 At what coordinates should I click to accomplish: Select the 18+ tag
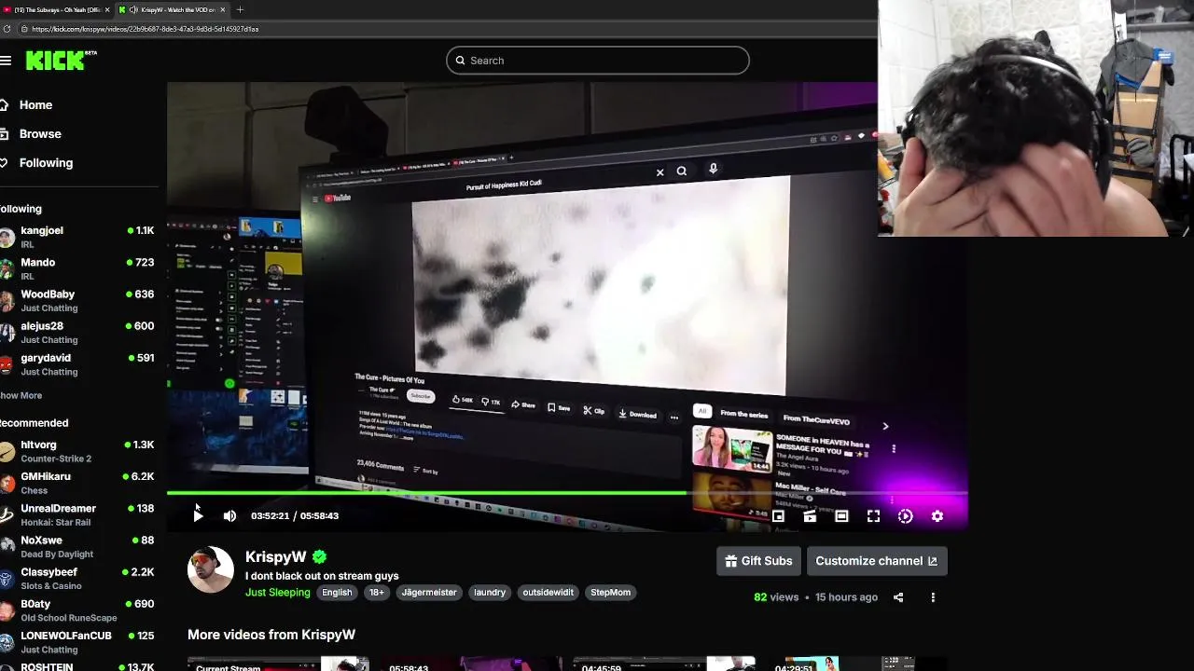376,593
